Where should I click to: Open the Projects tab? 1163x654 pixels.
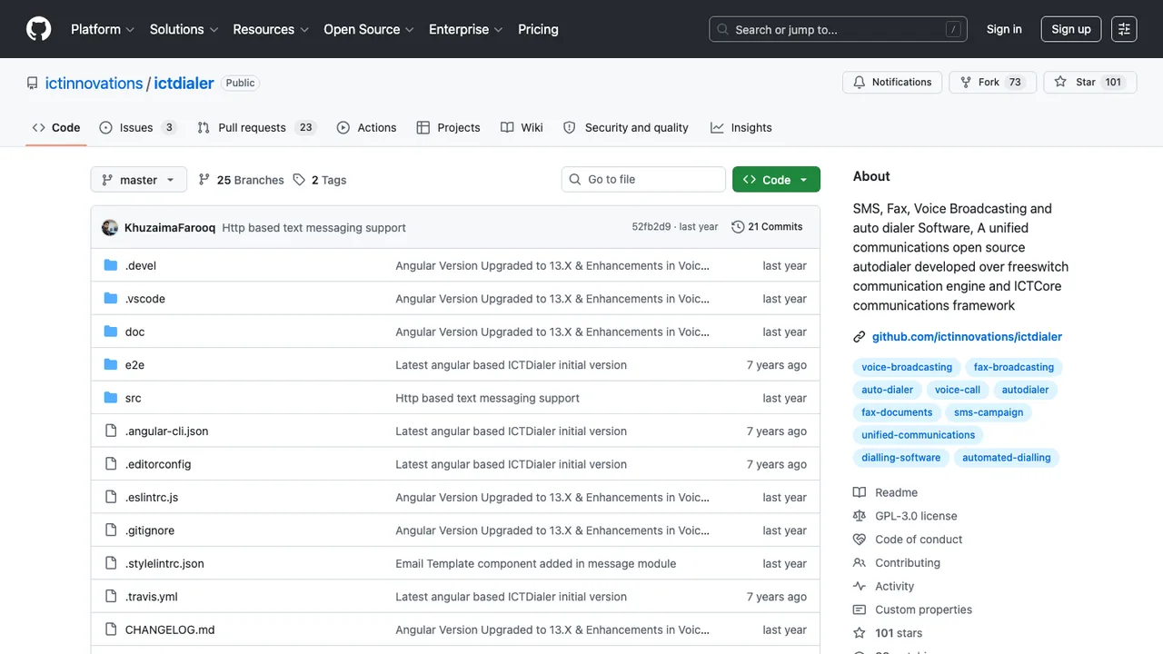(448, 128)
